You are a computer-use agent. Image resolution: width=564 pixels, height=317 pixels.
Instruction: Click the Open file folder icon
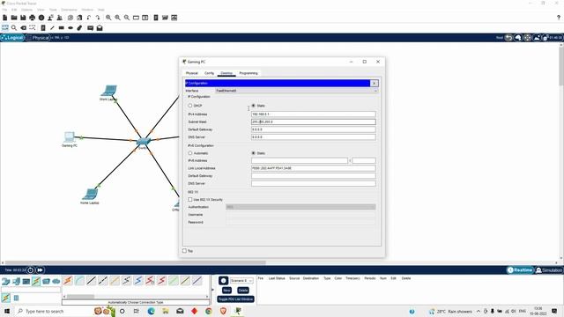click(14, 18)
